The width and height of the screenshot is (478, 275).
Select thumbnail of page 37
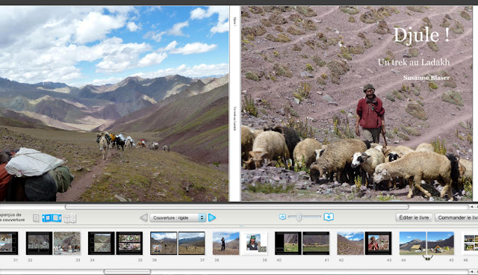[191, 243]
